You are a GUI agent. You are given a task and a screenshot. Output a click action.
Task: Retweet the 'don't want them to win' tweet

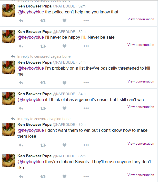tap(43, 145)
